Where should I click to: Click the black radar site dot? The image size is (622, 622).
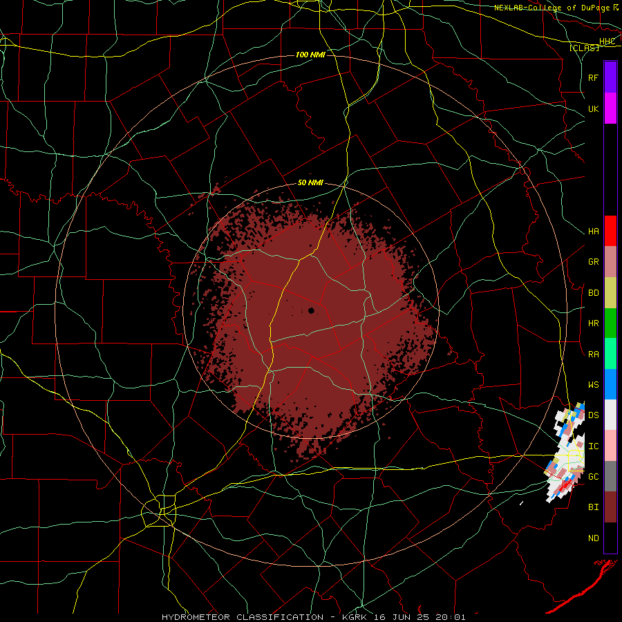coord(311,310)
